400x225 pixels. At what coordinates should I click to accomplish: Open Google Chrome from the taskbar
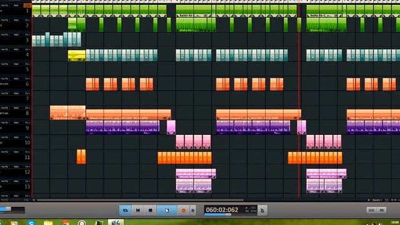click(65, 222)
